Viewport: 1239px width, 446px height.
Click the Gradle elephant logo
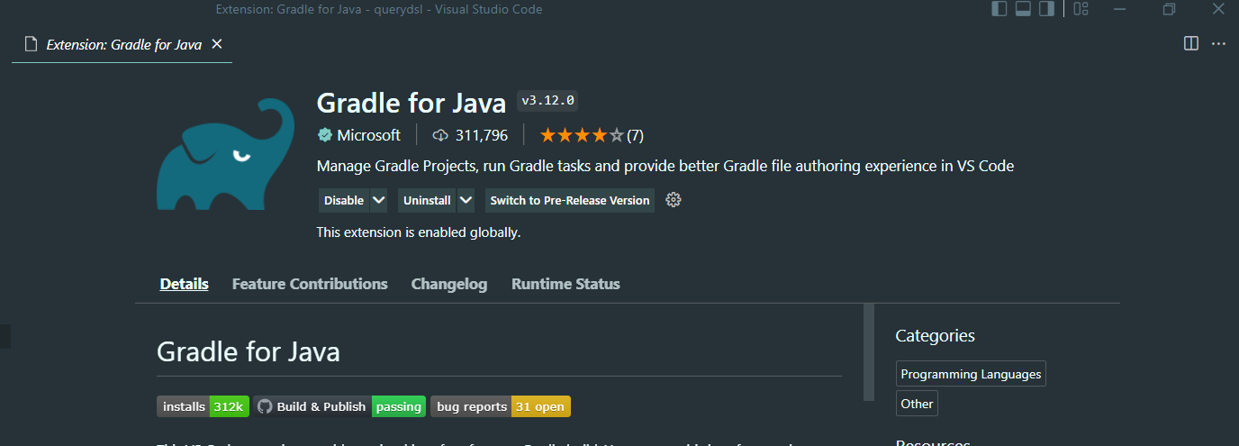(225, 154)
